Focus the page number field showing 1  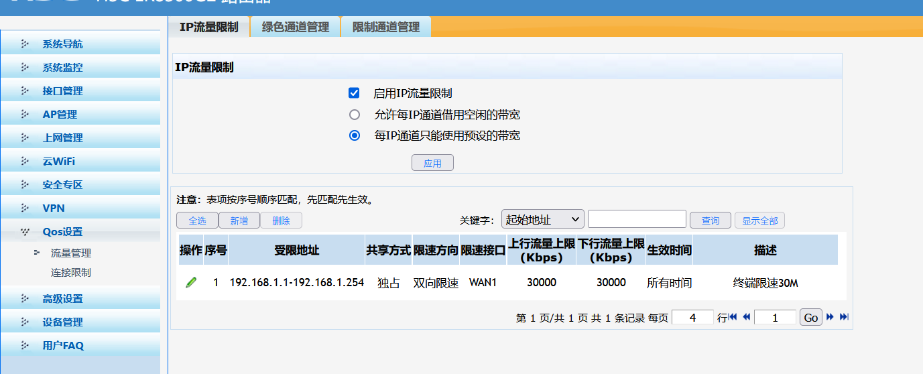pyautogui.click(x=775, y=317)
